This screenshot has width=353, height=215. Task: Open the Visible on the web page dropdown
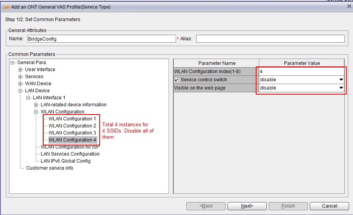pyautogui.click(x=341, y=88)
